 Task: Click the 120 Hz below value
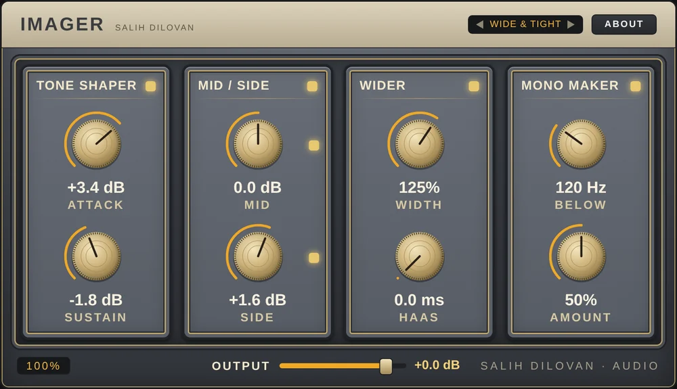coord(581,187)
